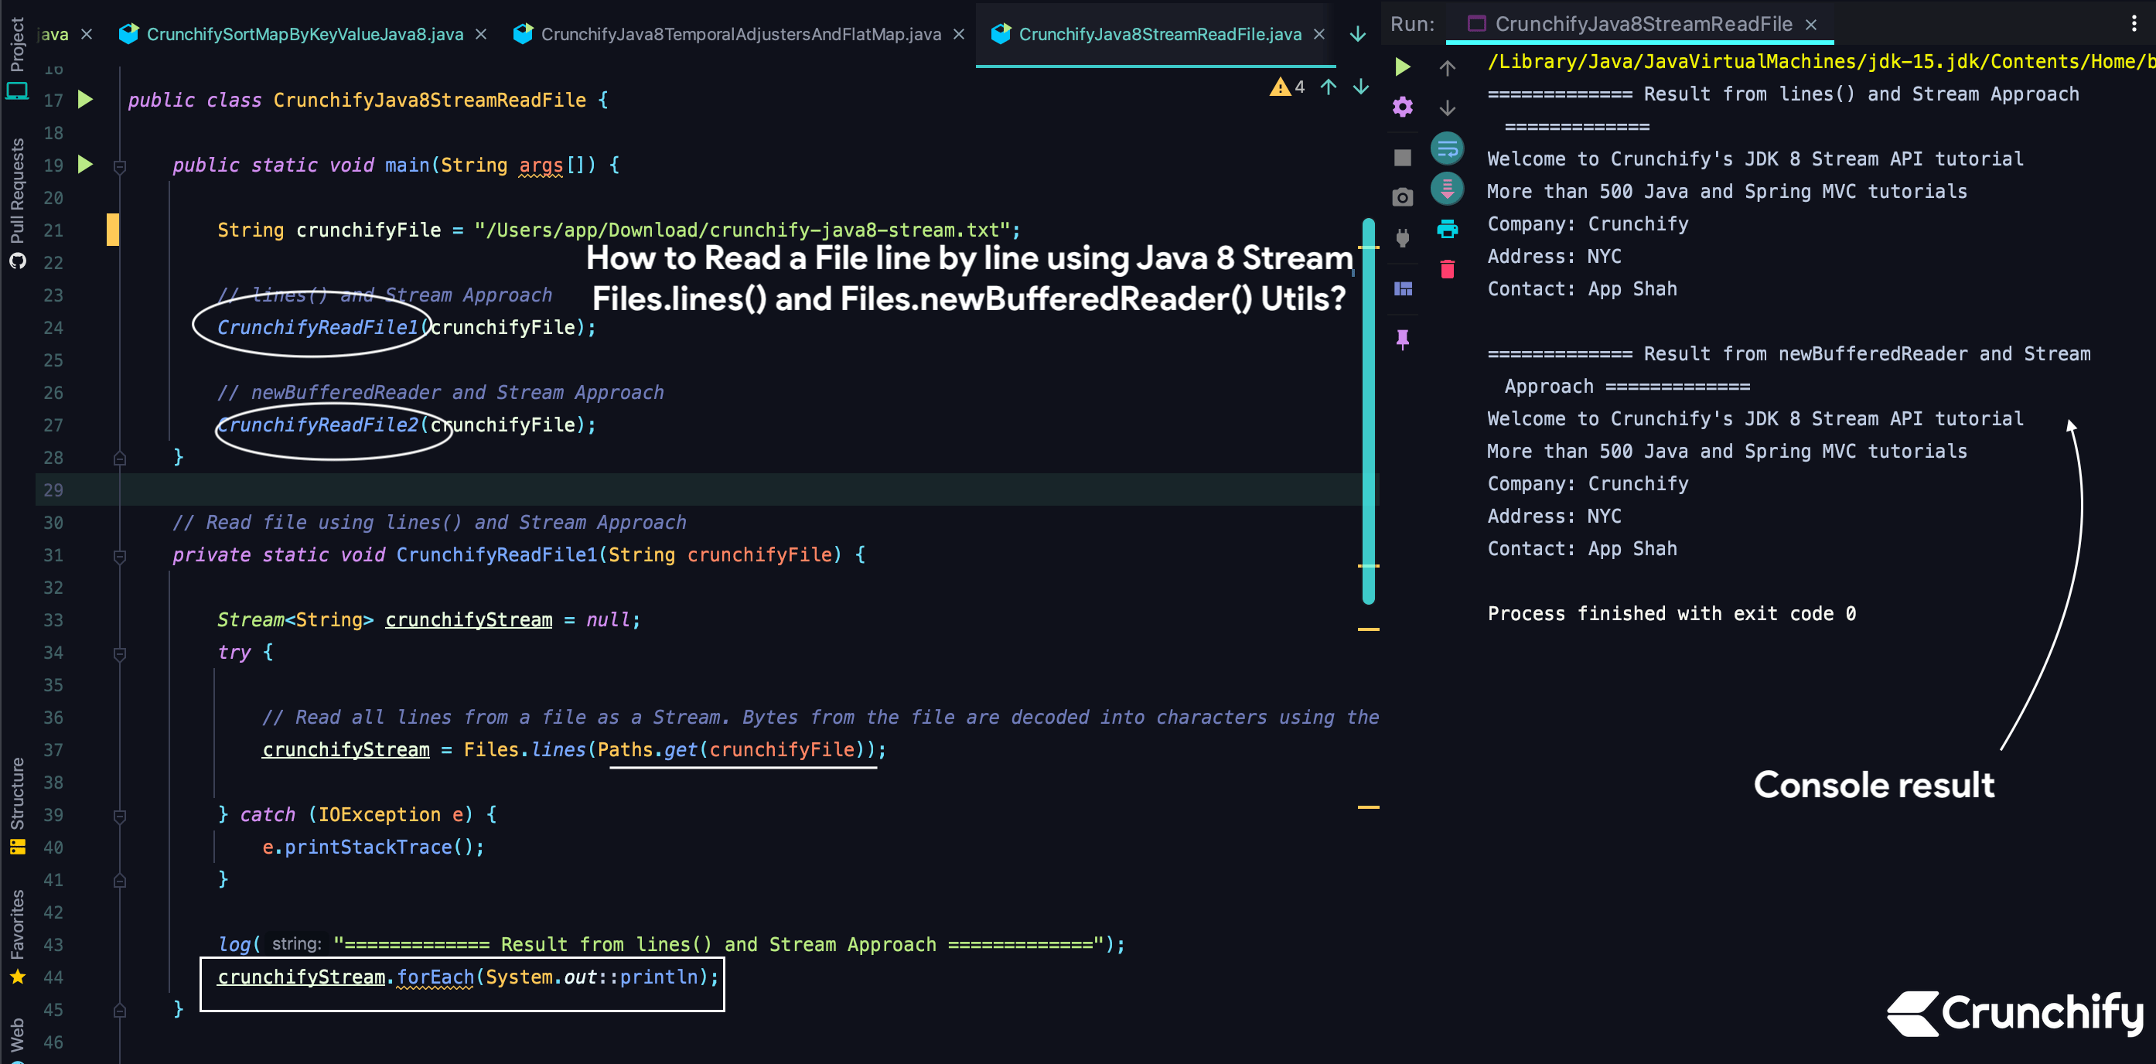2156x1064 pixels.
Task: Open hidden editor tabs dropdown arrow
Action: click(1357, 34)
